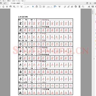Click the trash delete icon
This screenshot has height=96, width=96.
pos(79,7)
